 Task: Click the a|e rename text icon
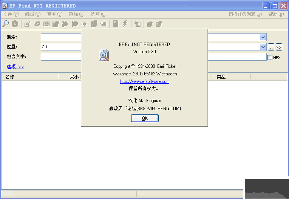(84, 24)
